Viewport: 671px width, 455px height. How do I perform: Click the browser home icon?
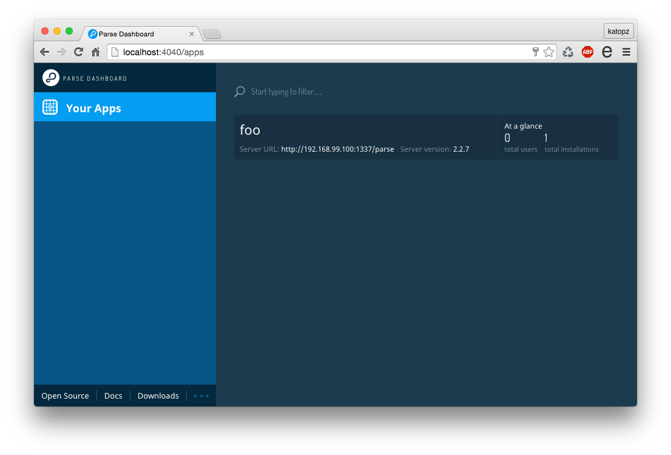pos(95,52)
